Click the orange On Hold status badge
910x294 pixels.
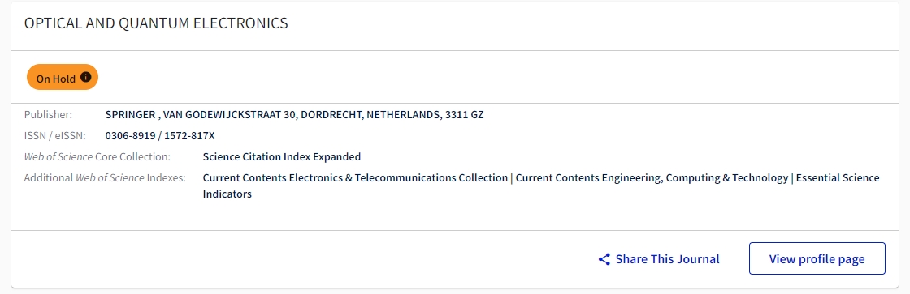coord(62,77)
